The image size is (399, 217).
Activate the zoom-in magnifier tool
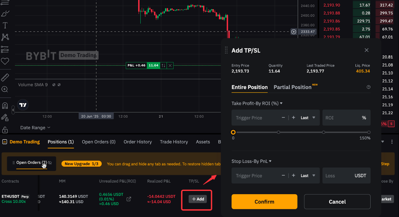pos(5,89)
